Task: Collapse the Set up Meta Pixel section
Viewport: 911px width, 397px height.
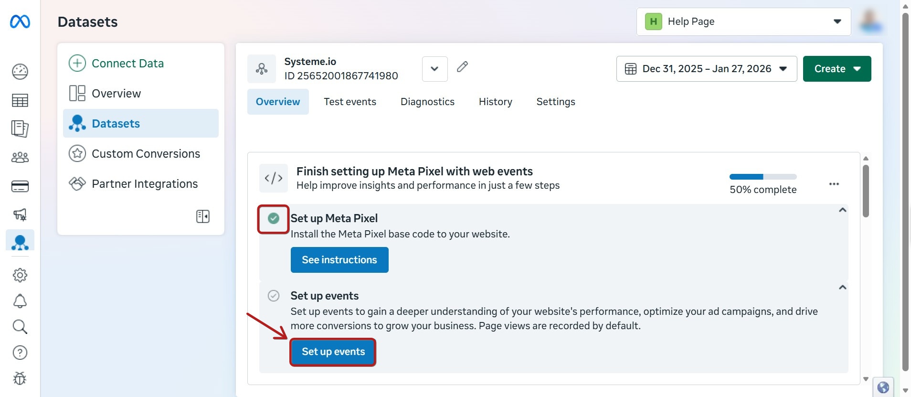Action: click(843, 210)
